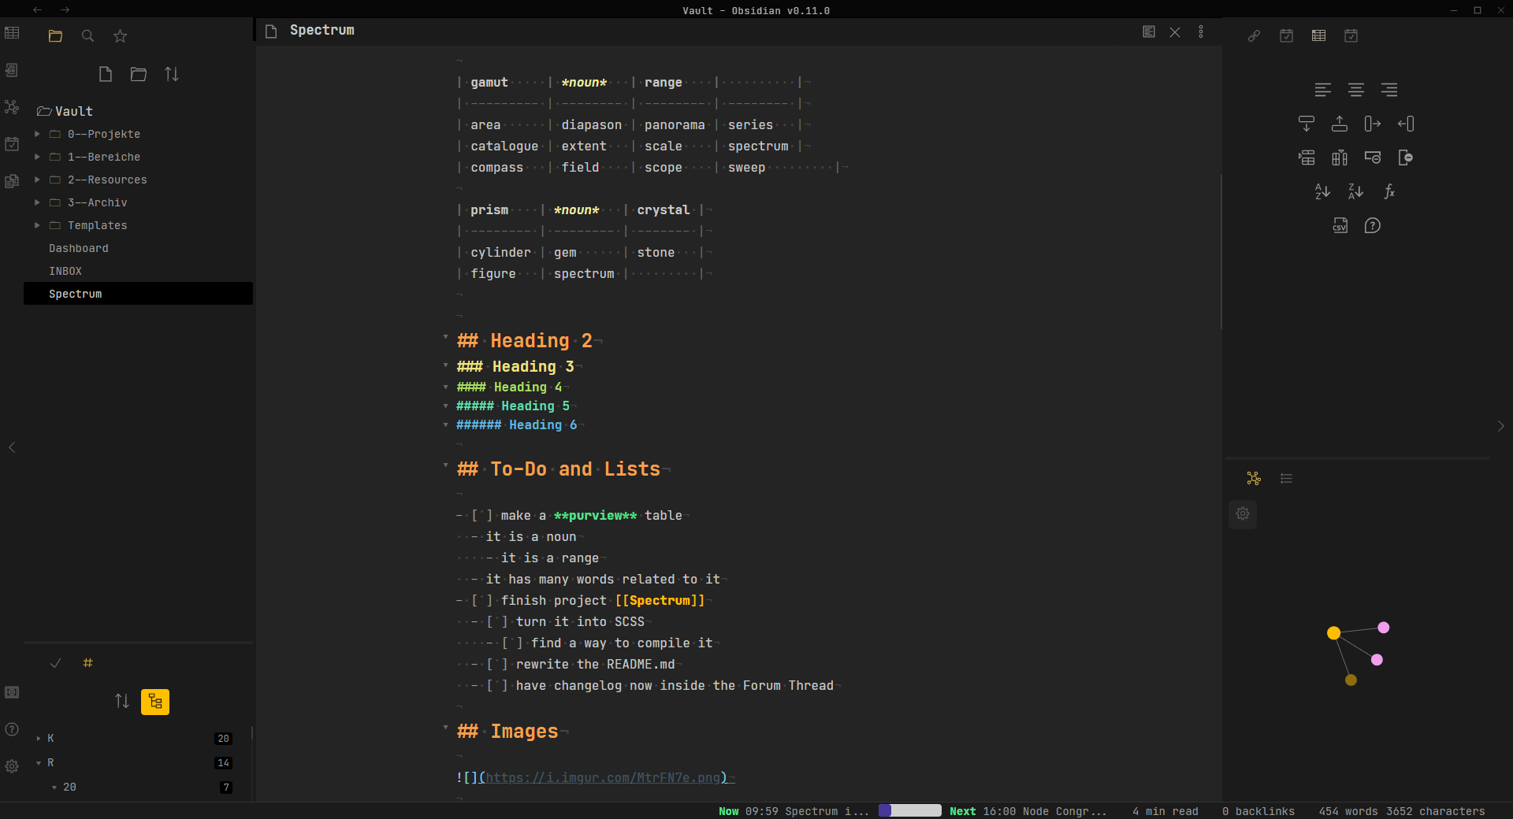
Task: Click the templates icon in the left ribbon
Action: pyautogui.click(x=12, y=181)
